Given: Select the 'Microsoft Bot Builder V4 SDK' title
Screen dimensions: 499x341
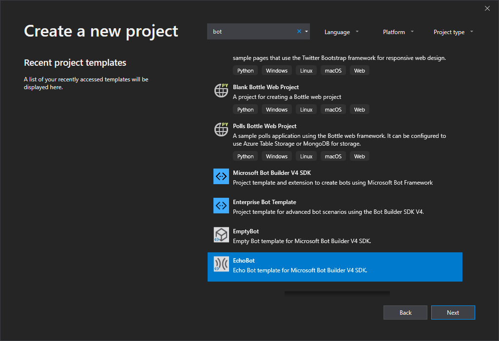Looking at the screenshot, I should [x=272, y=173].
